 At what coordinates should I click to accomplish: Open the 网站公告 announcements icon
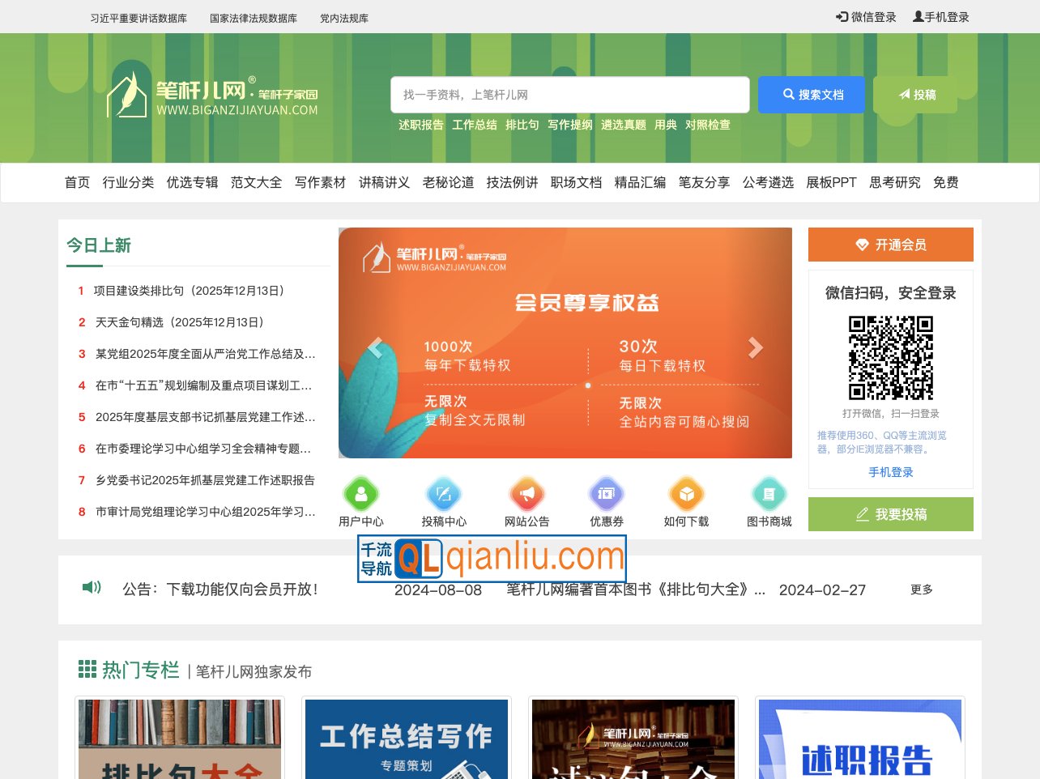click(524, 495)
